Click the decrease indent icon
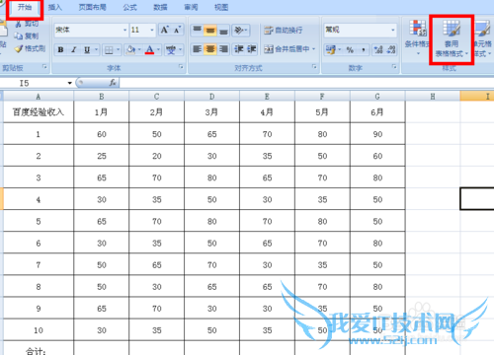This screenshot has width=494, height=355. 239,49
